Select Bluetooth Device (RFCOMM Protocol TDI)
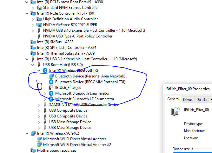 point(90,82)
